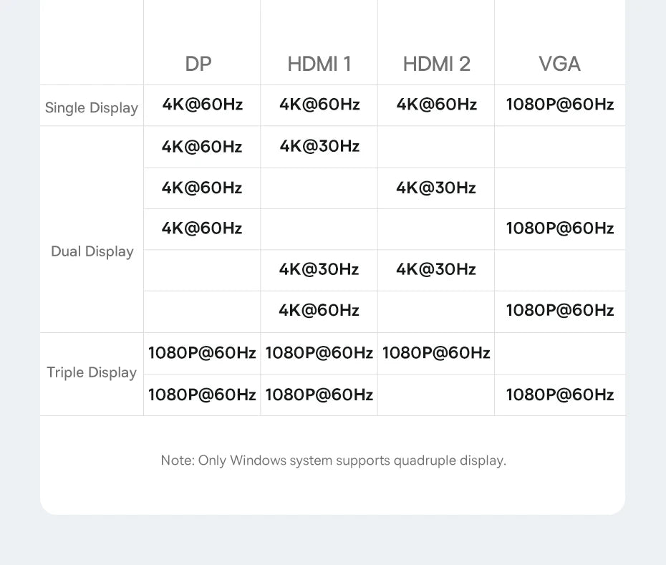Click the Windows quadruple display note
The width and height of the screenshot is (666, 565).
[334, 460]
